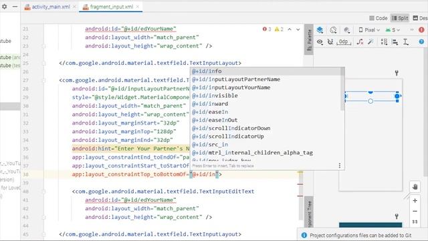Set default margins 0dp
Screen dimensions: 428x241
(343, 42)
